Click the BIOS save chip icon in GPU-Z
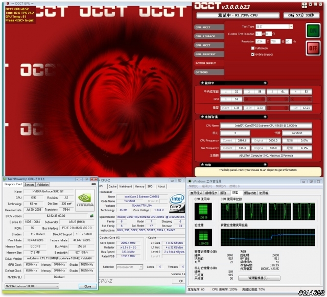The width and height of the screenshot is (327, 297). [92, 216]
